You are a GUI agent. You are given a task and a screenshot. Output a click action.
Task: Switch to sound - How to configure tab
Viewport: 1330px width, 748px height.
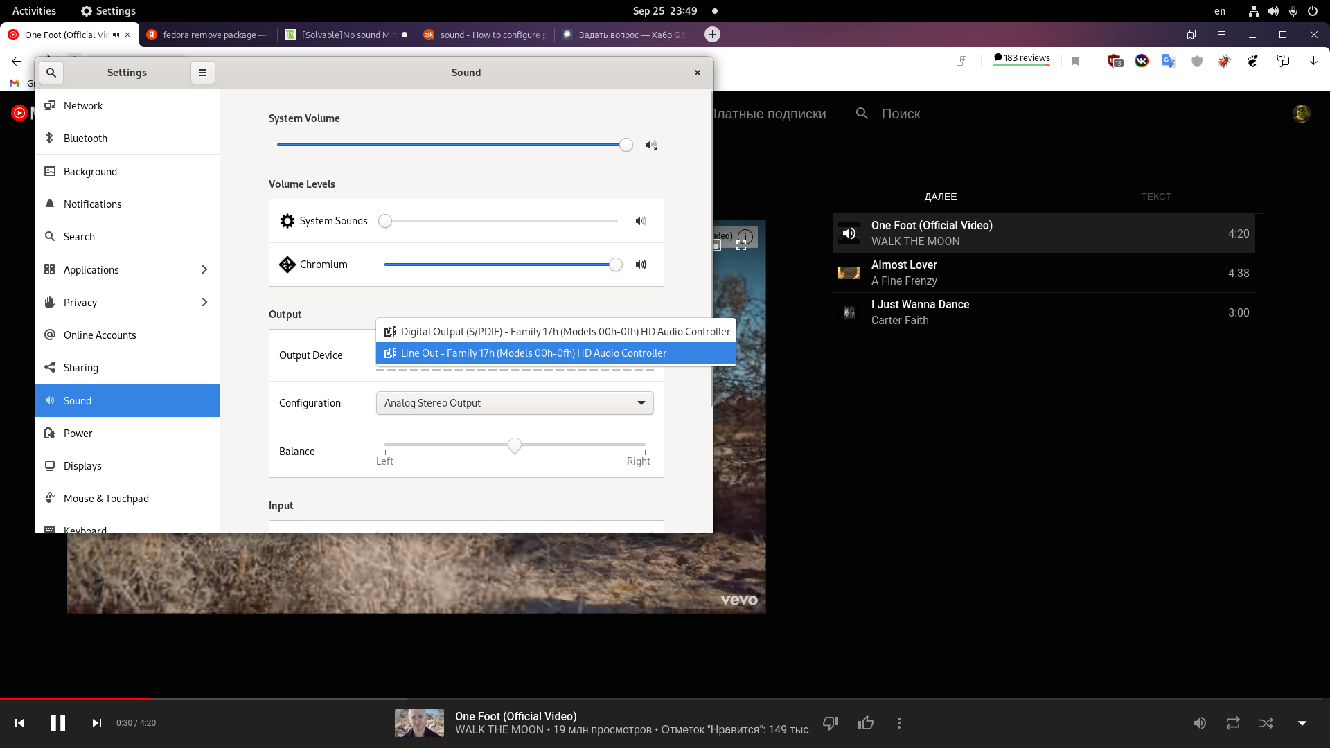pos(486,35)
